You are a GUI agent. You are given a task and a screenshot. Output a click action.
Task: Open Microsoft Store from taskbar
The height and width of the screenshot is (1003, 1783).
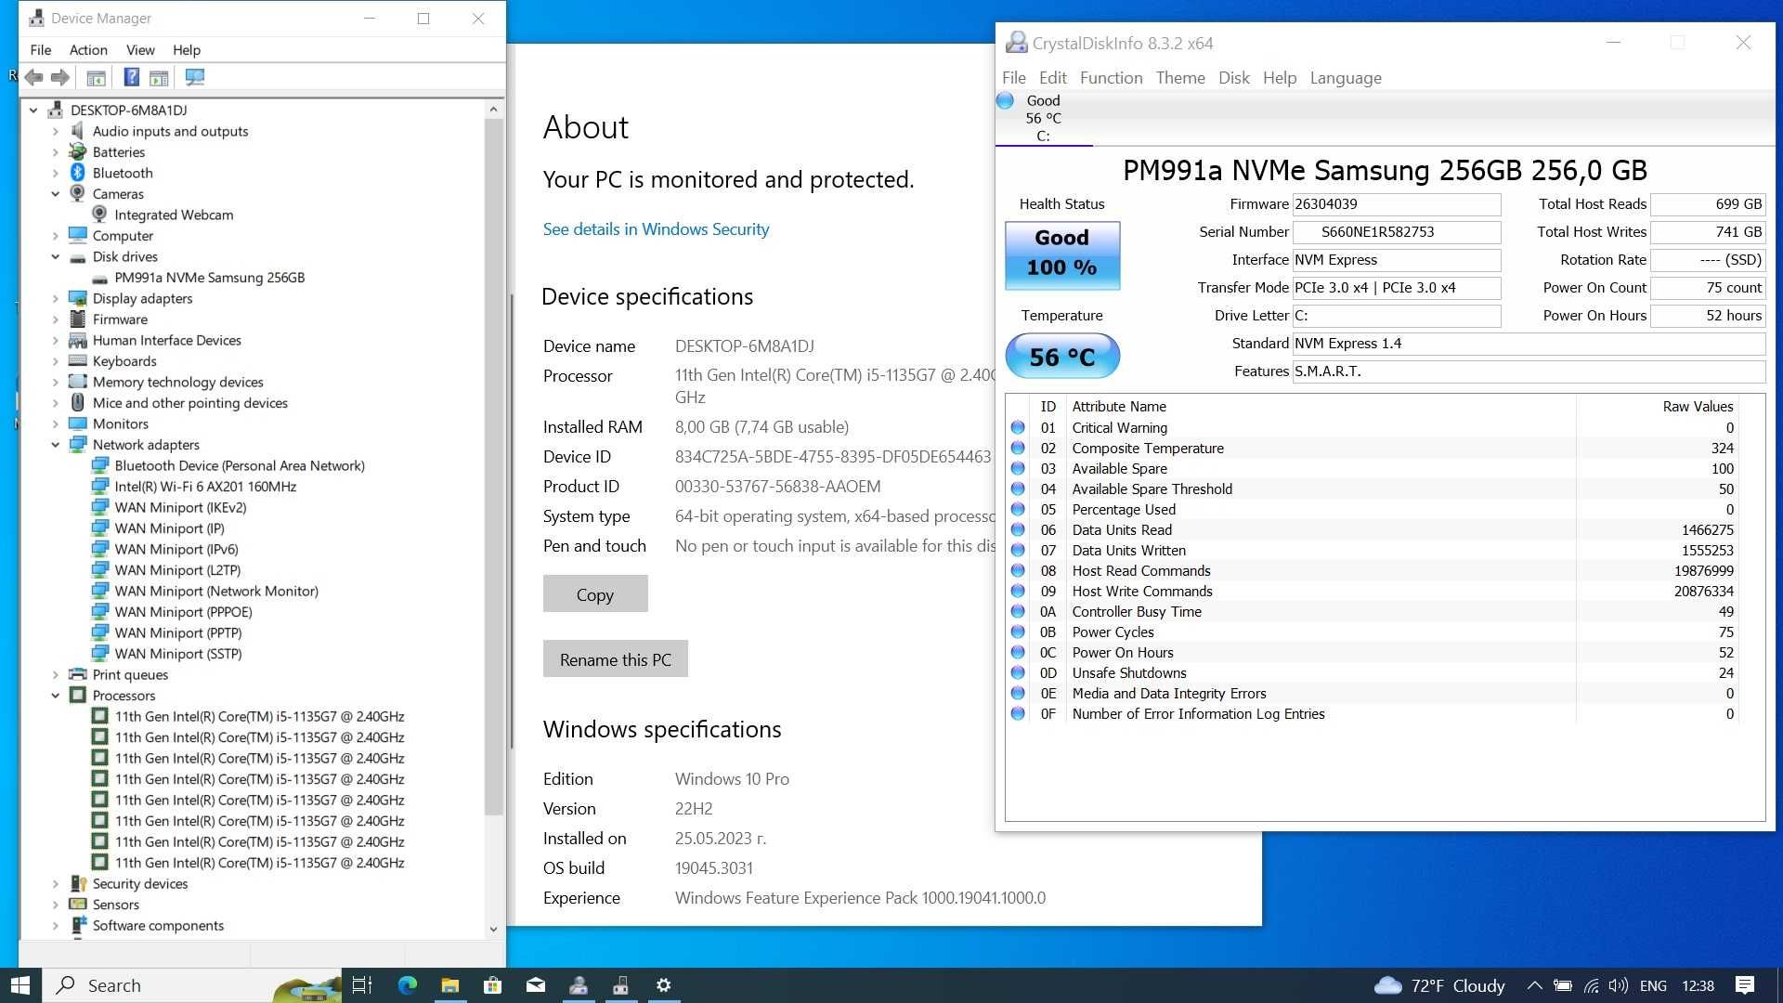click(x=493, y=985)
